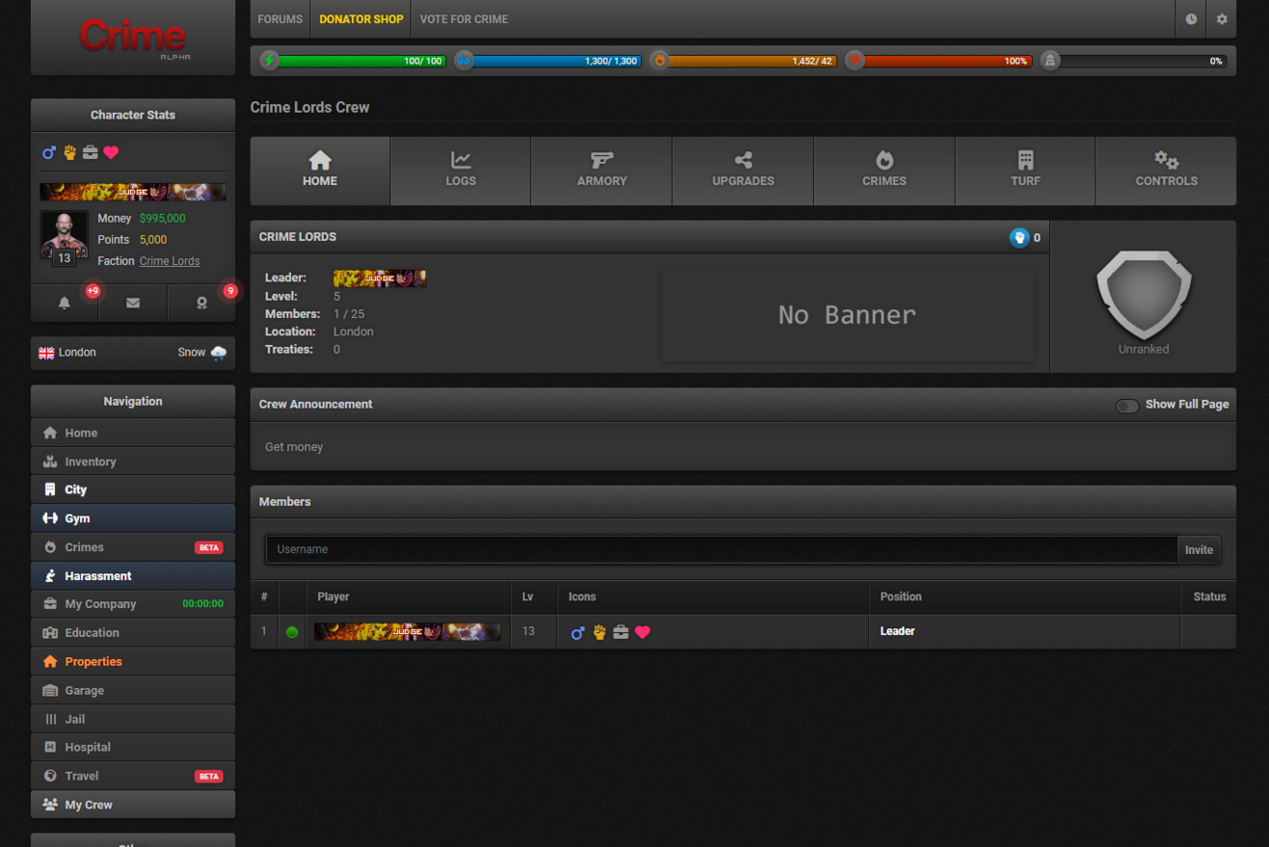This screenshot has height=847, width=1269.
Task: Focus the Username invite input field
Action: [x=721, y=549]
